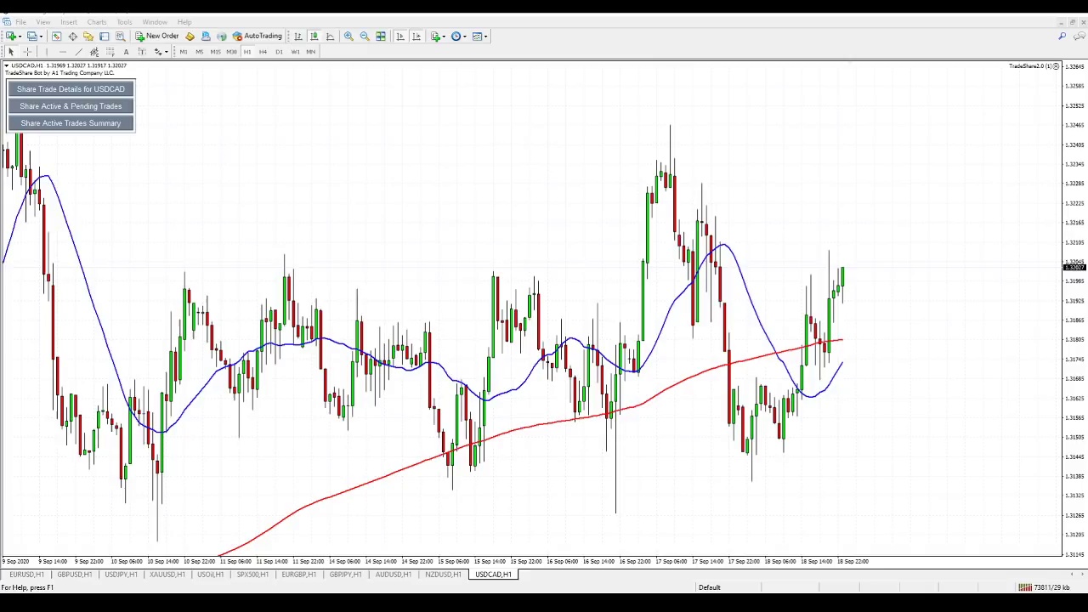
Task: Select the text 'A' drawing tool
Action: [x=126, y=52]
